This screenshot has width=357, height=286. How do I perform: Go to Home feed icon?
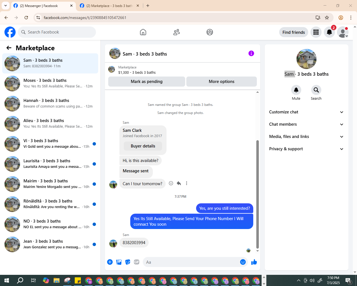143,32
